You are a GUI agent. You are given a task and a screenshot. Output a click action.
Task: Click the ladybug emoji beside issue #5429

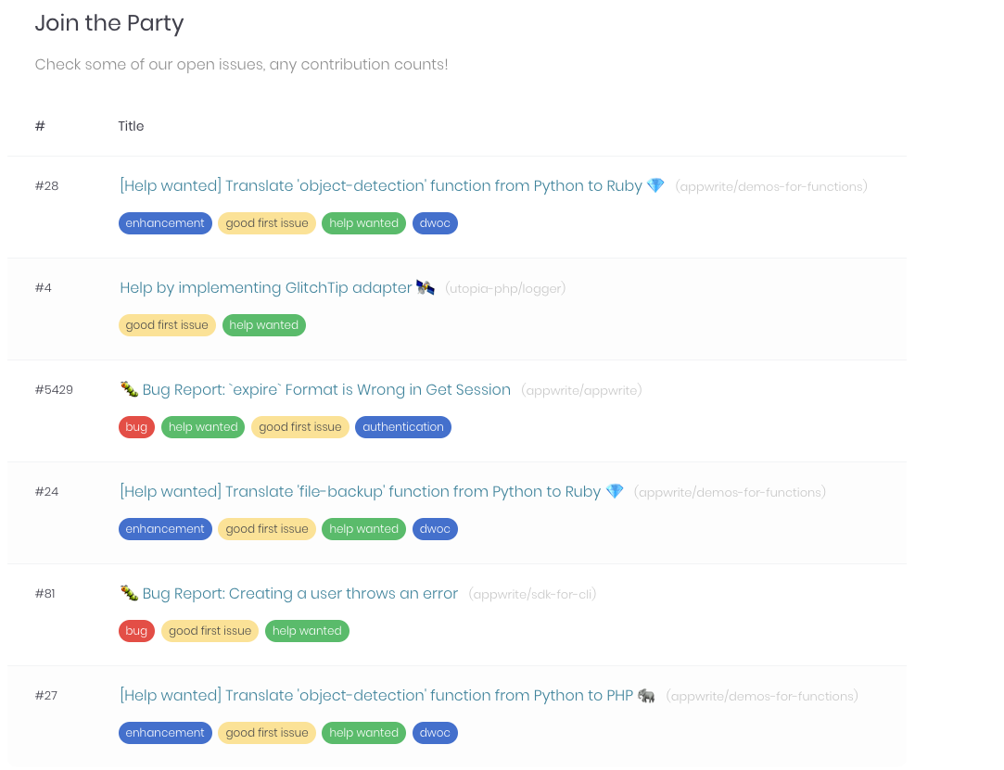tap(129, 388)
